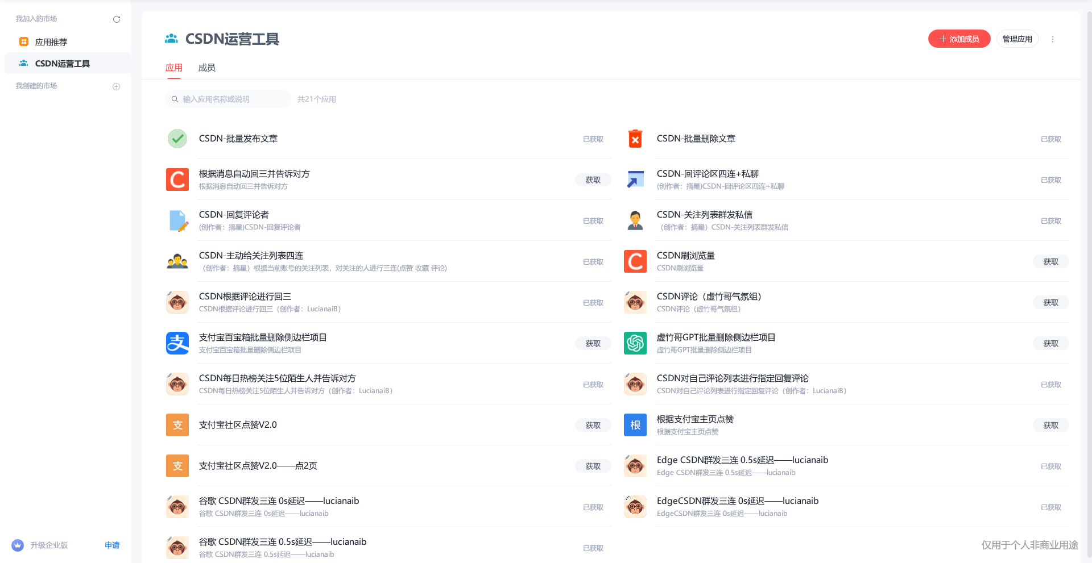Click the CSDN运营工具 header team icon
The width and height of the screenshot is (1092, 563).
coord(171,39)
